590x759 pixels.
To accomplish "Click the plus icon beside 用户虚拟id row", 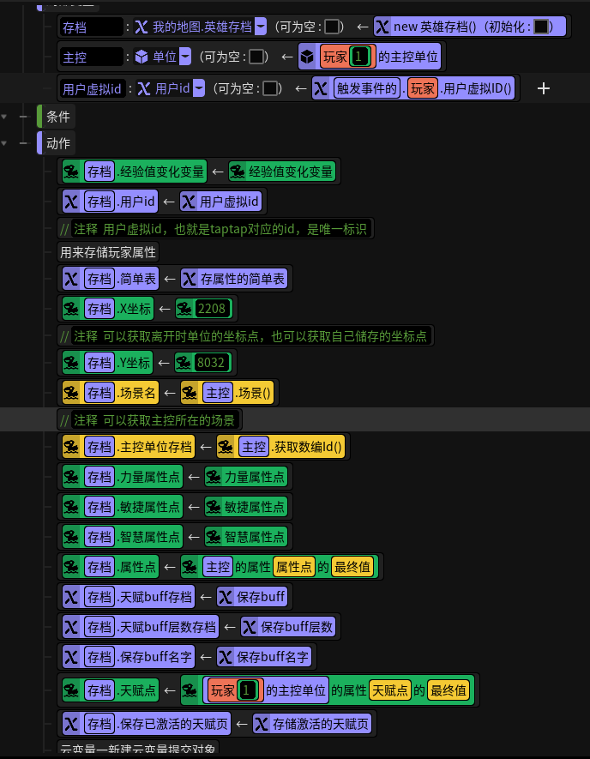I will pos(544,88).
